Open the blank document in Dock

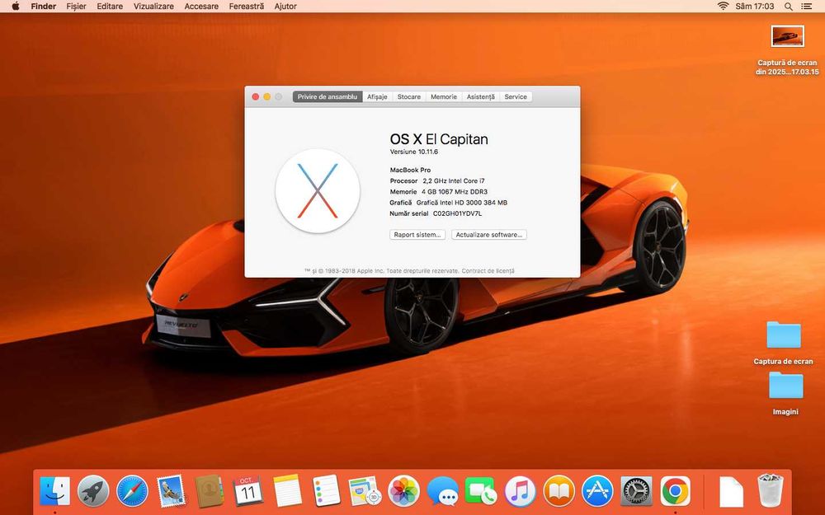731,492
